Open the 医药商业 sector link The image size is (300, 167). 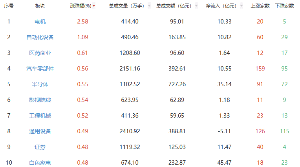click(x=40, y=53)
